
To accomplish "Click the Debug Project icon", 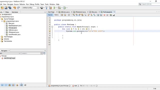I will [x=59, y=8].
